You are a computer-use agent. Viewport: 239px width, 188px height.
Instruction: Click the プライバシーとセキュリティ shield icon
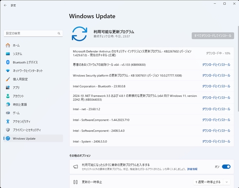point(8,130)
